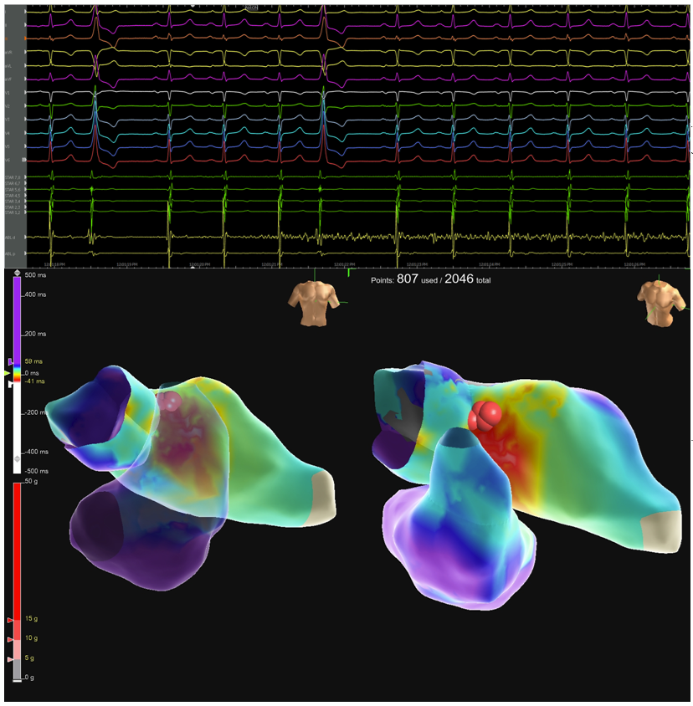Toggle the ABL d channel arrow marker
This screenshot has width=693, height=706.
pos(24,236)
